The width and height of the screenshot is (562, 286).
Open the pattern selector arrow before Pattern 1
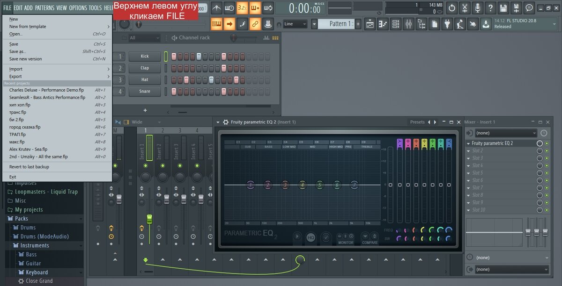click(314, 24)
